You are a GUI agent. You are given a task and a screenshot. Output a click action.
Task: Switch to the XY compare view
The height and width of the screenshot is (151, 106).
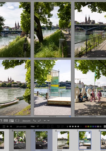point(6,121)
